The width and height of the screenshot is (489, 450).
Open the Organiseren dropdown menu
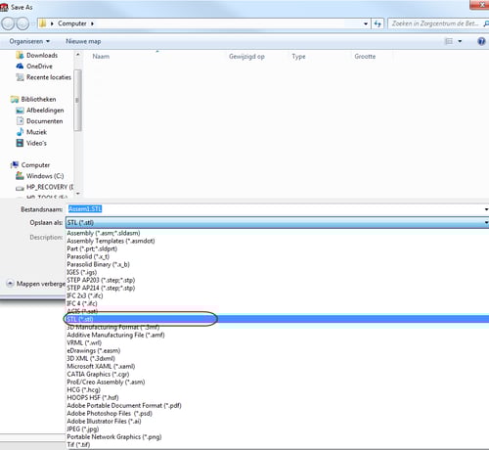pyautogui.click(x=29, y=41)
